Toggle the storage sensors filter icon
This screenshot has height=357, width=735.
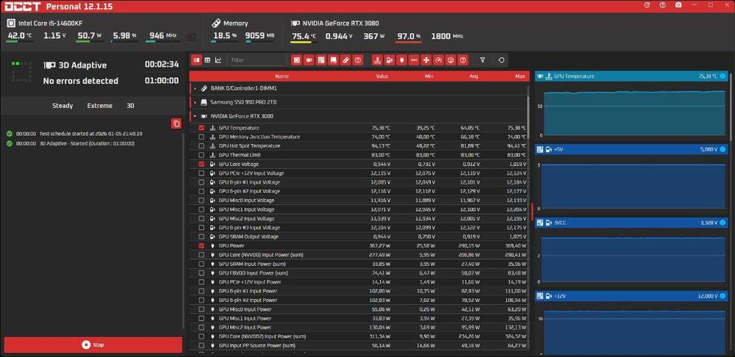pyautogui.click(x=333, y=60)
